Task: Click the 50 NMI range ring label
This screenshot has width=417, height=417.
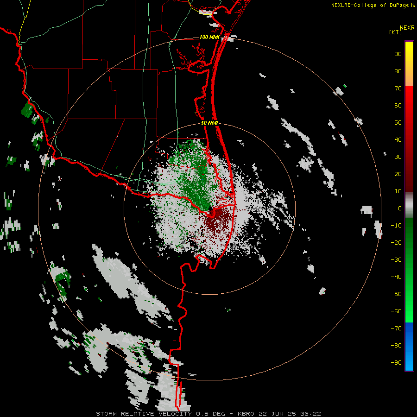Action: click(209, 123)
